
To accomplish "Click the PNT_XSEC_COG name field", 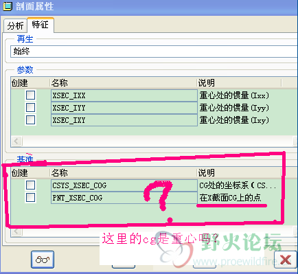I will 124,198.
